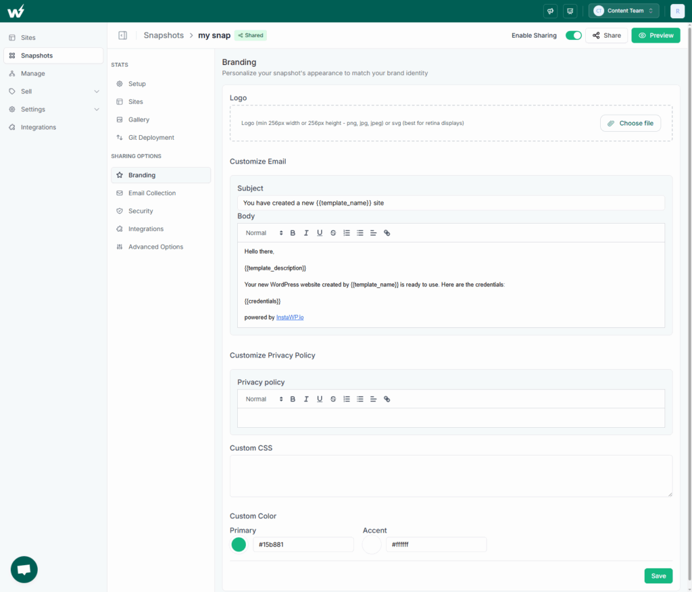The width and height of the screenshot is (692, 592).
Task: Click the InstaWP logo in the header
Action: pyautogui.click(x=16, y=11)
